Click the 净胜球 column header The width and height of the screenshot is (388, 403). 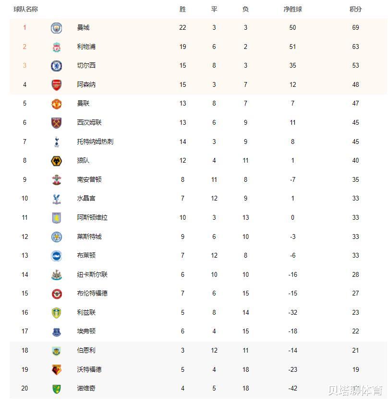292,9
